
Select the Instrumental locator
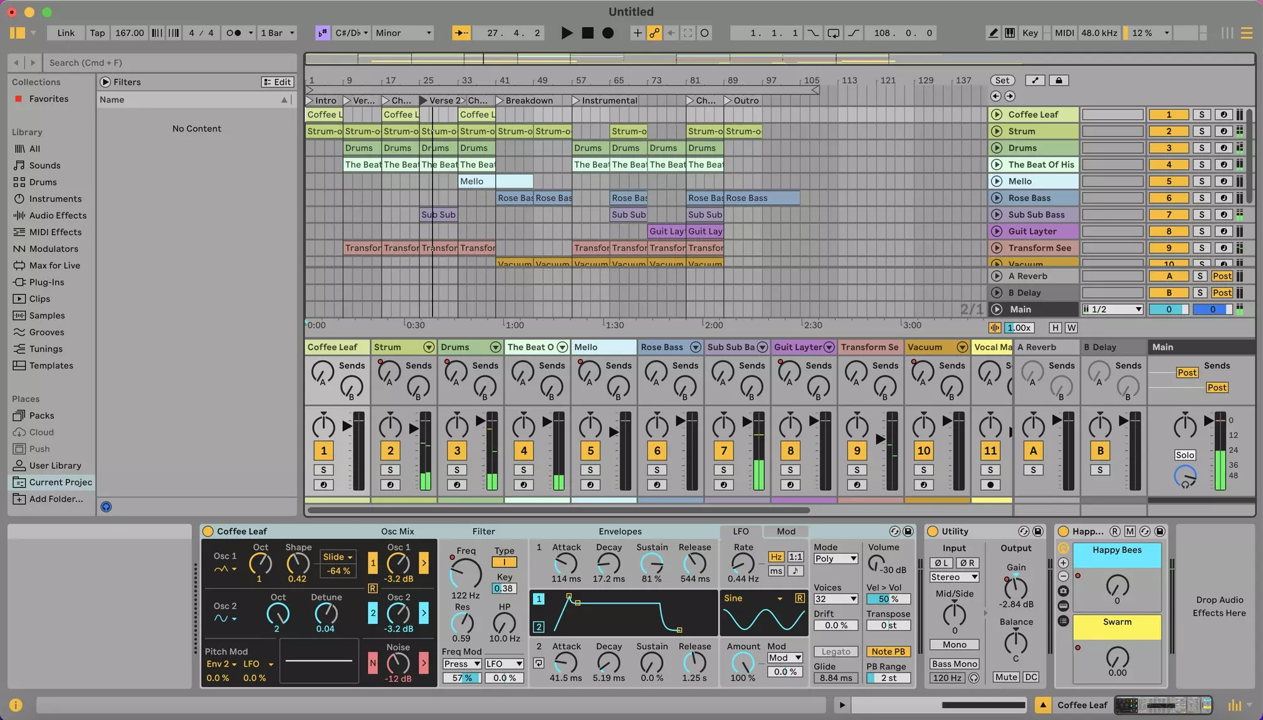click(x=604, y=100)
